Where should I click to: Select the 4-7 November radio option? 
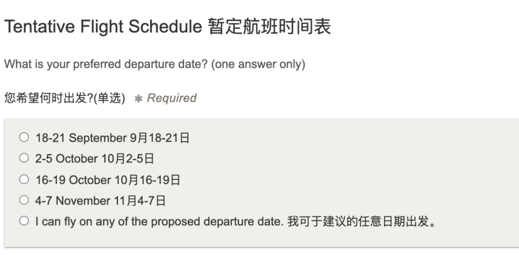[24, 200]
